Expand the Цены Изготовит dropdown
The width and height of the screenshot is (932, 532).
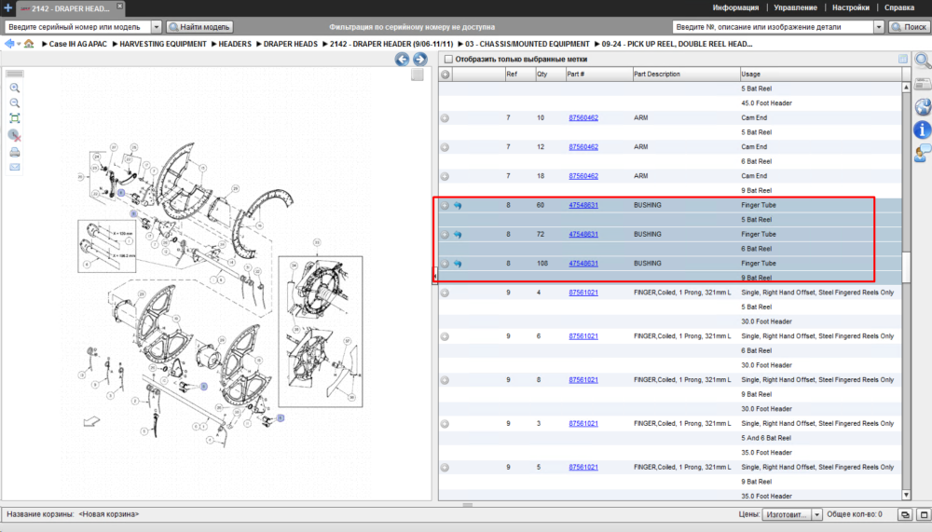816,514
